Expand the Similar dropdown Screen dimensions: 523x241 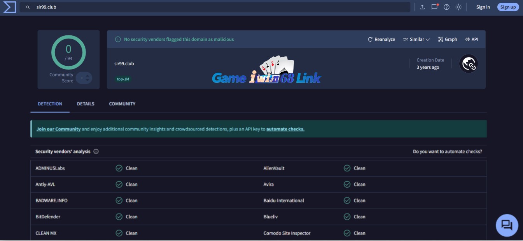[416, 39]
